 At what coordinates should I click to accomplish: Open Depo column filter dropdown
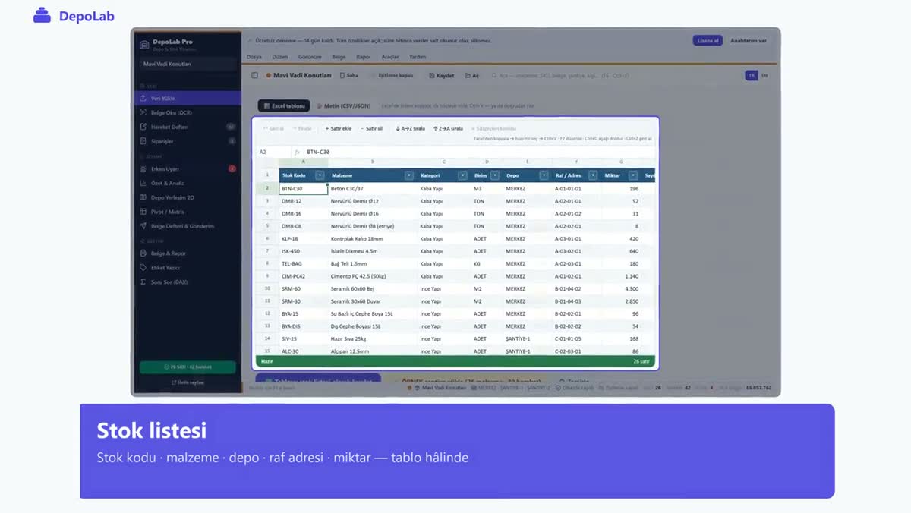click(x=544, y=175)
